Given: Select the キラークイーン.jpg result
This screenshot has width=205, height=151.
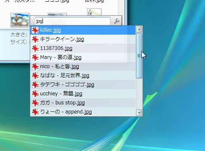Looking at the screenshot, I should (x=83, y=39).
